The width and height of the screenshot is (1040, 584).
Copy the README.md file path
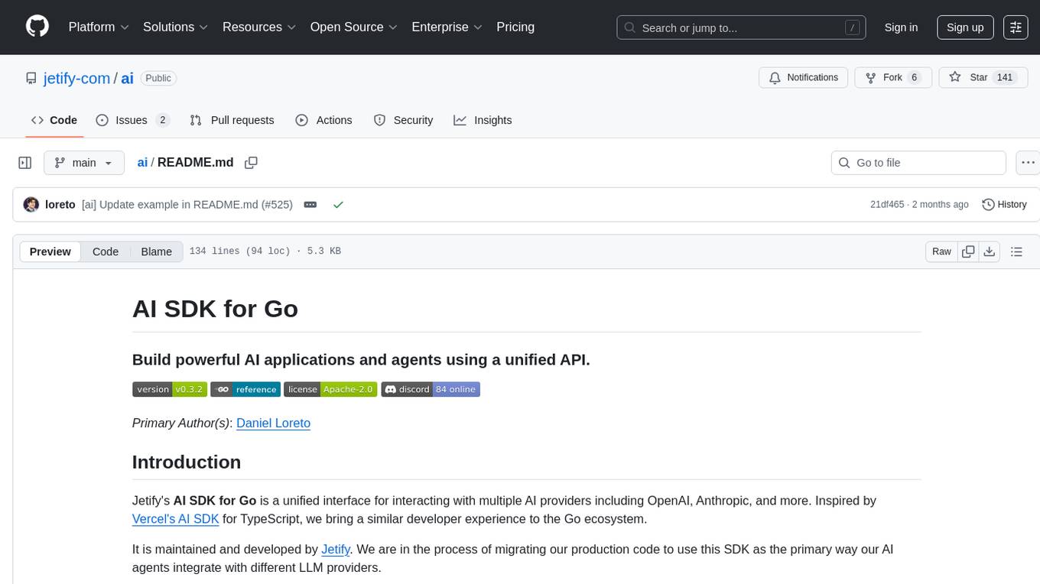(x=251, y=163)
